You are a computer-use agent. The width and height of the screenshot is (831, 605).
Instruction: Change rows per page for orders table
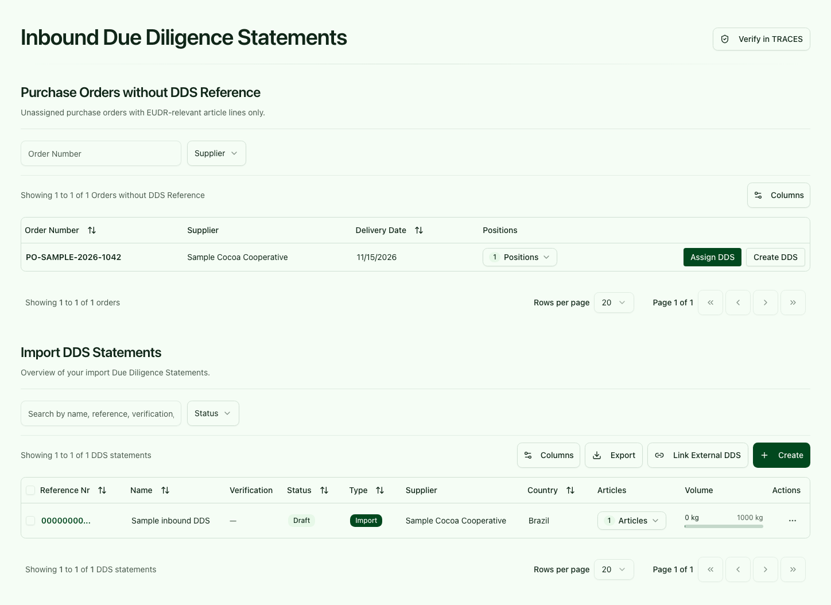(x=614, y=302)
